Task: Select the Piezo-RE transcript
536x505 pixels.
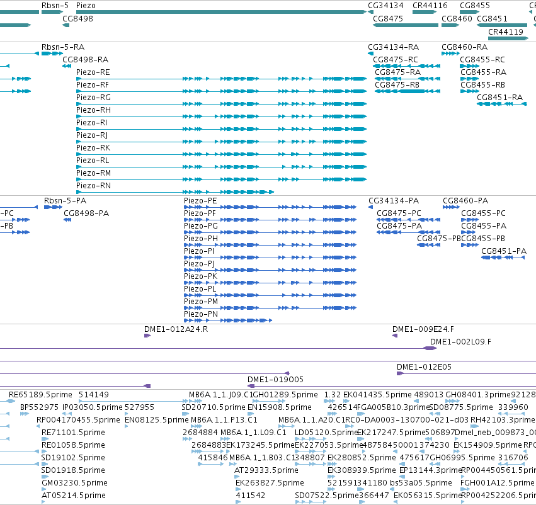Action: point(221,79)
